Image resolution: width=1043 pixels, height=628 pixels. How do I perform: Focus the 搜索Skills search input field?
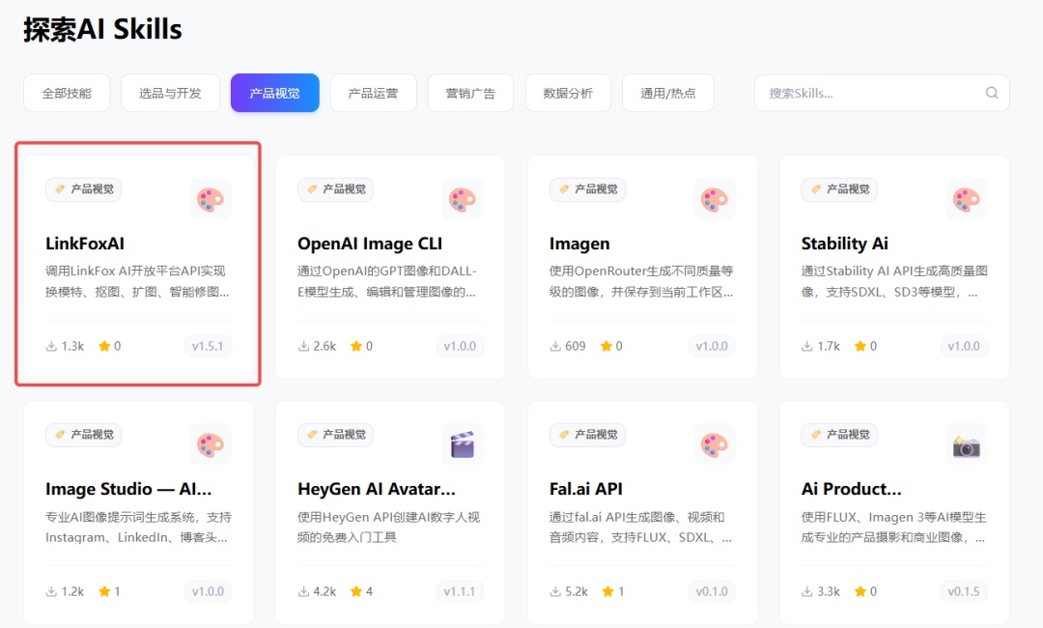click(x=882, y=93)
